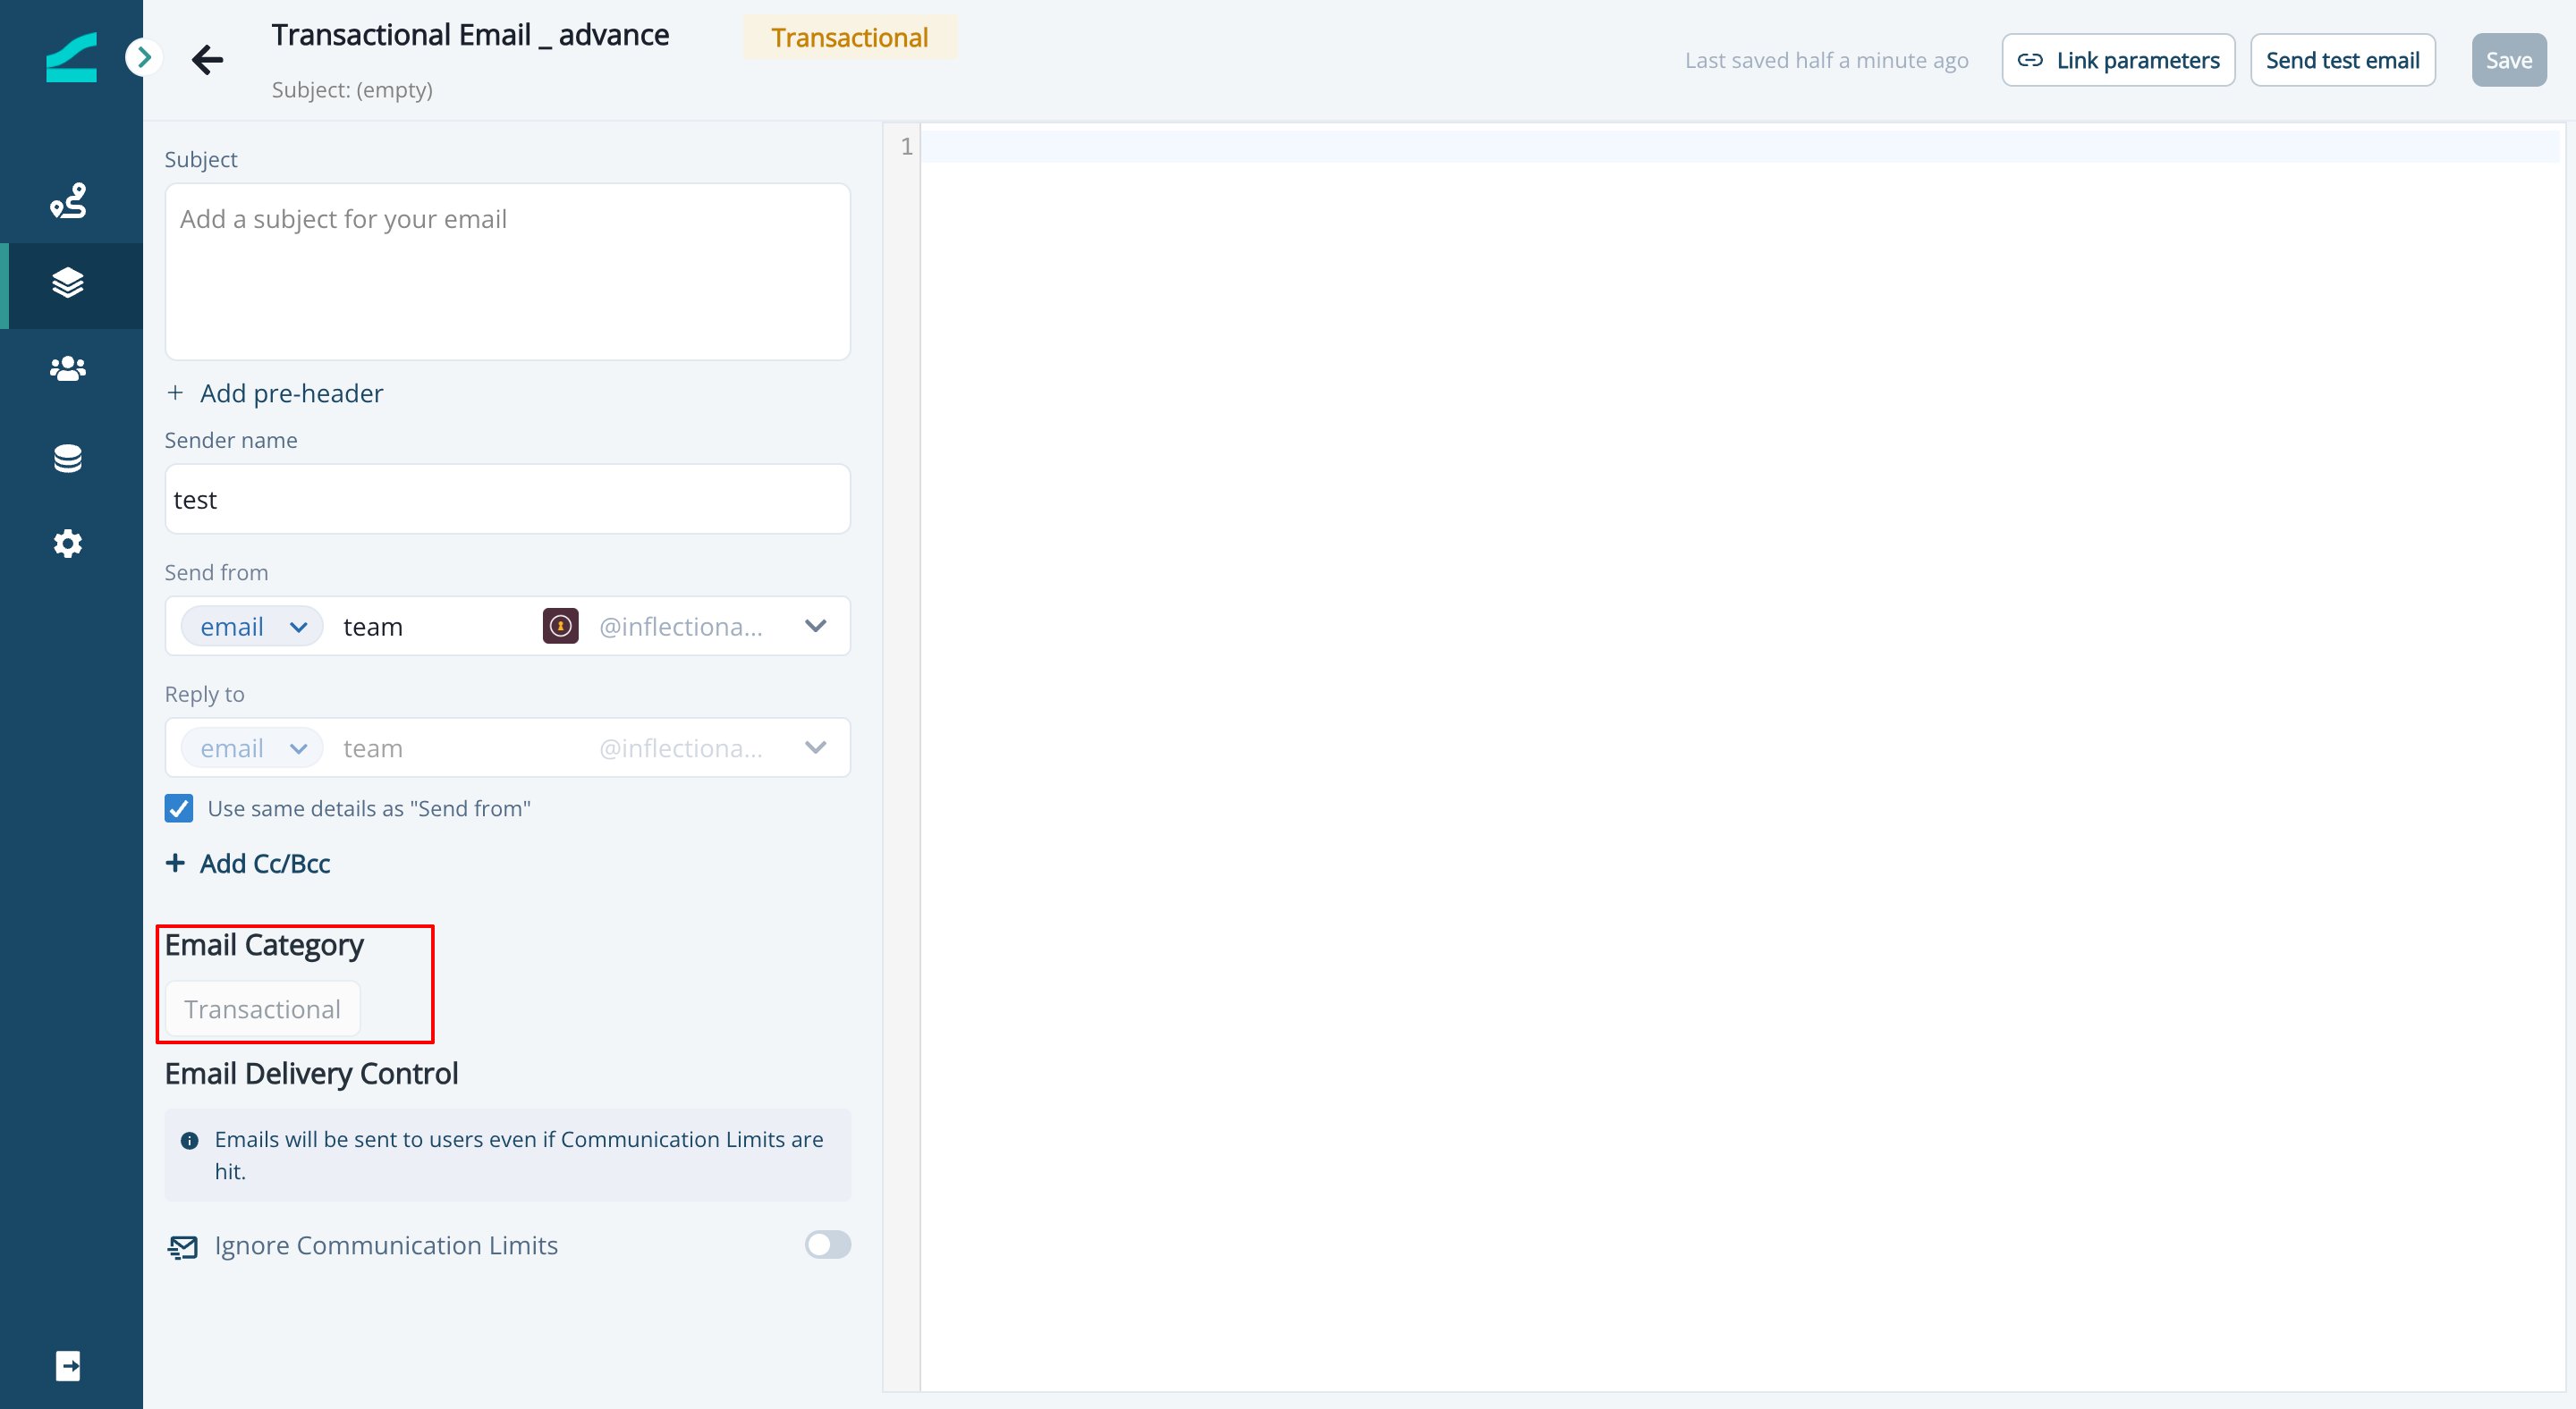Open the Content layers sidebar icon

pyautogui.click(x=68, y=283)
